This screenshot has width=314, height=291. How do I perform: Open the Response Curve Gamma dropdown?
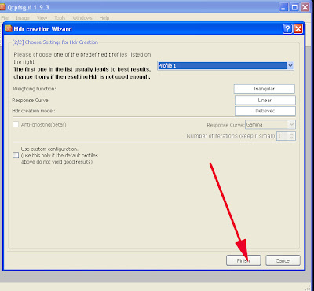pos(270,125)
